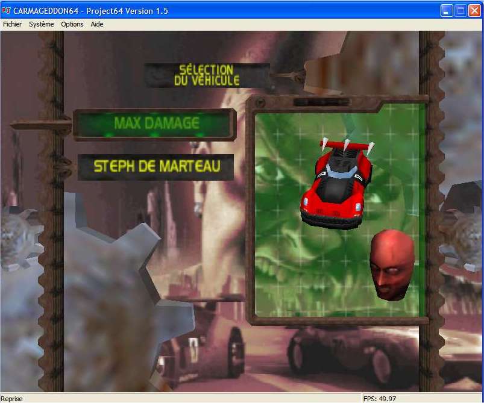Click the CARMAGEDDON64 window title text
484x403 pixels.
90,11
